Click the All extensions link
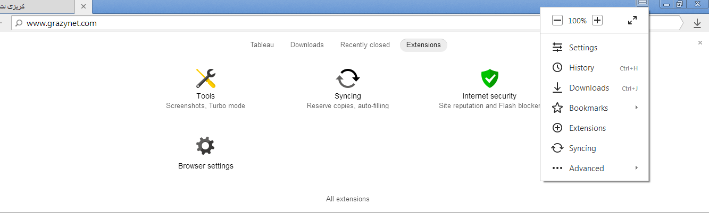 pyautogui.click(x=348, y=199)
